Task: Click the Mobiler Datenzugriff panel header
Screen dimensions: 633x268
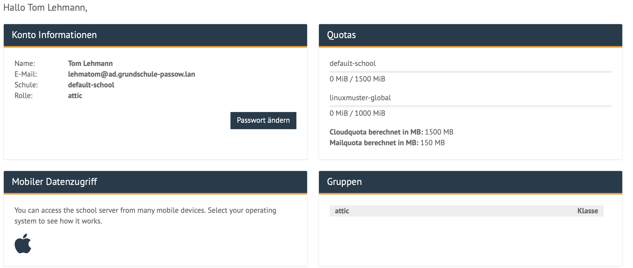Action: coord(155,182)
